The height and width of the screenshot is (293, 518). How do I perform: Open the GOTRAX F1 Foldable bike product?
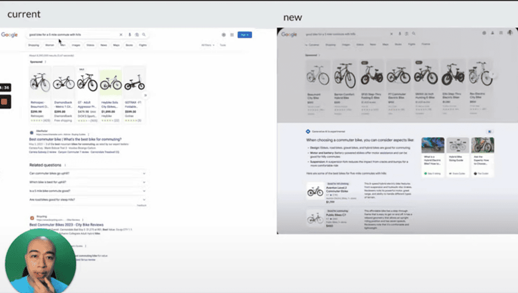[135, 94]
